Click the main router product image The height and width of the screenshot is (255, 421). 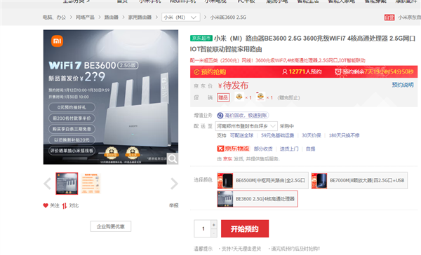111,97
